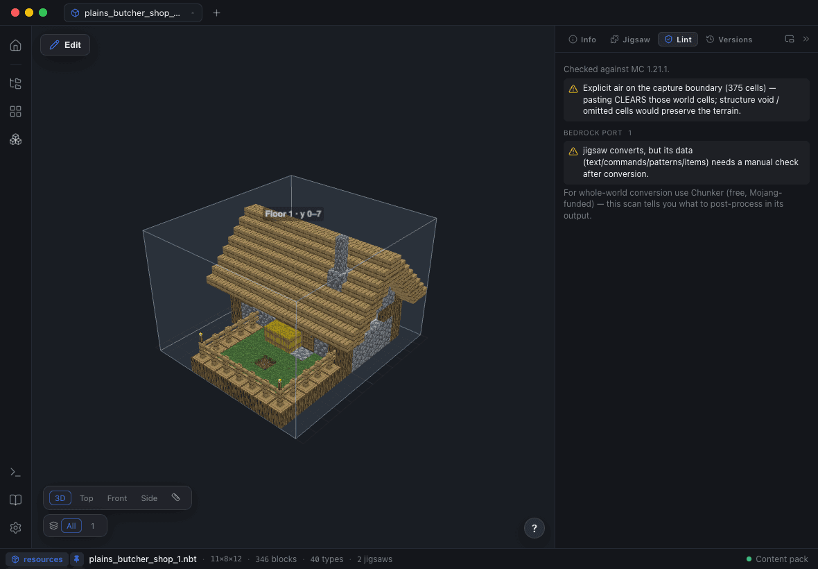The height and width of the screenshot is (569, 818).
Task: Close the plains_butcher_shop tab
Action: pyautogui.click(x=193, y=13)
